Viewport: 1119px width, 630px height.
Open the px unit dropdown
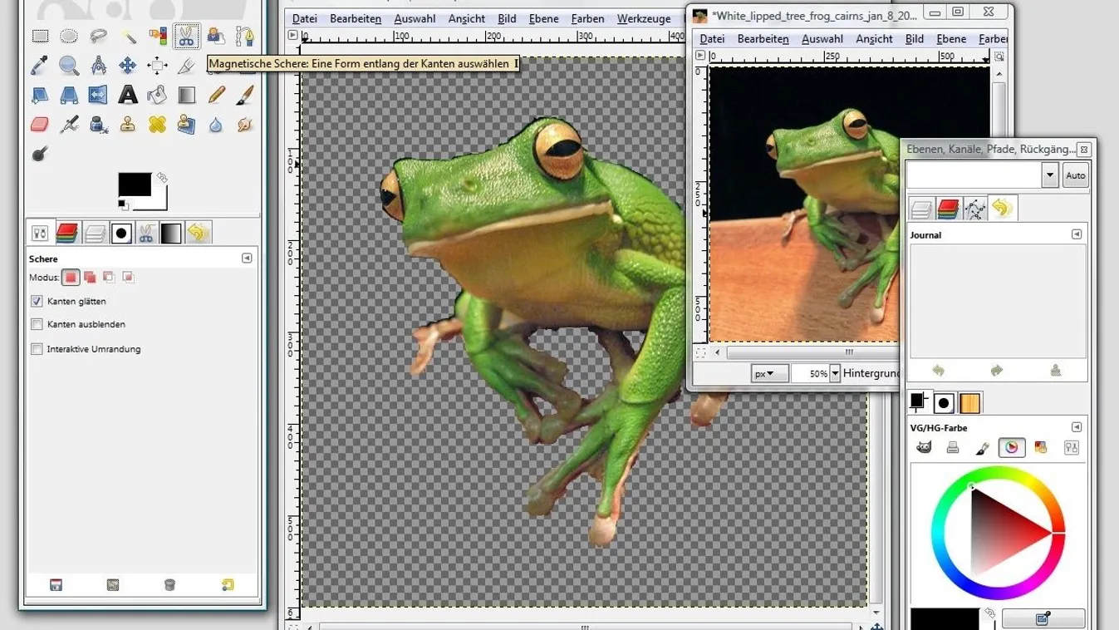pos(770,374)
